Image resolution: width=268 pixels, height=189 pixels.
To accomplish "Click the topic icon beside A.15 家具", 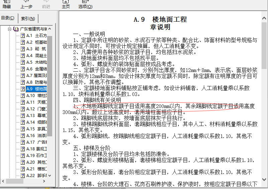I will coord(23,129).
